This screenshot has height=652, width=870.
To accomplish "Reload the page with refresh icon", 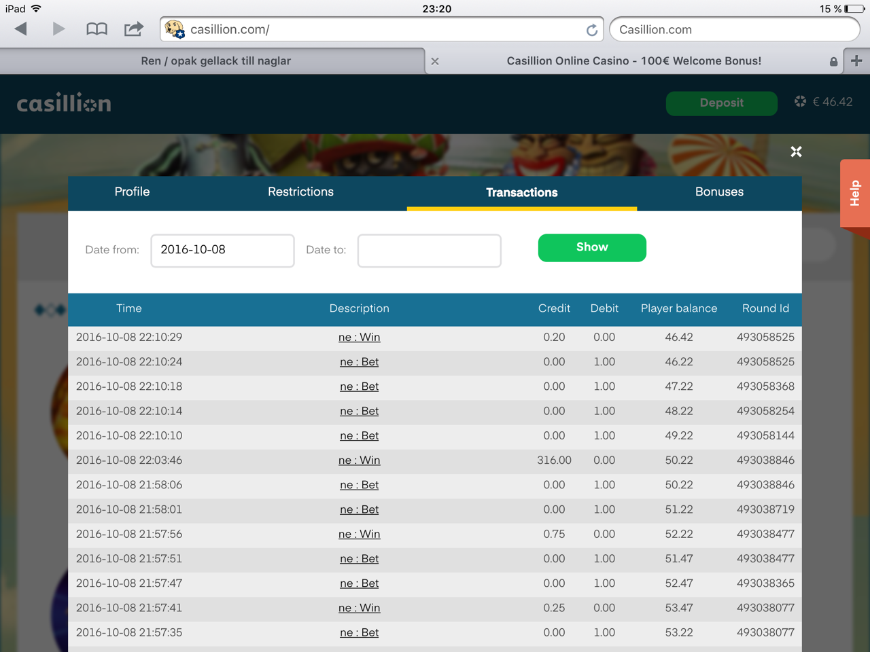I will point(592,30).
